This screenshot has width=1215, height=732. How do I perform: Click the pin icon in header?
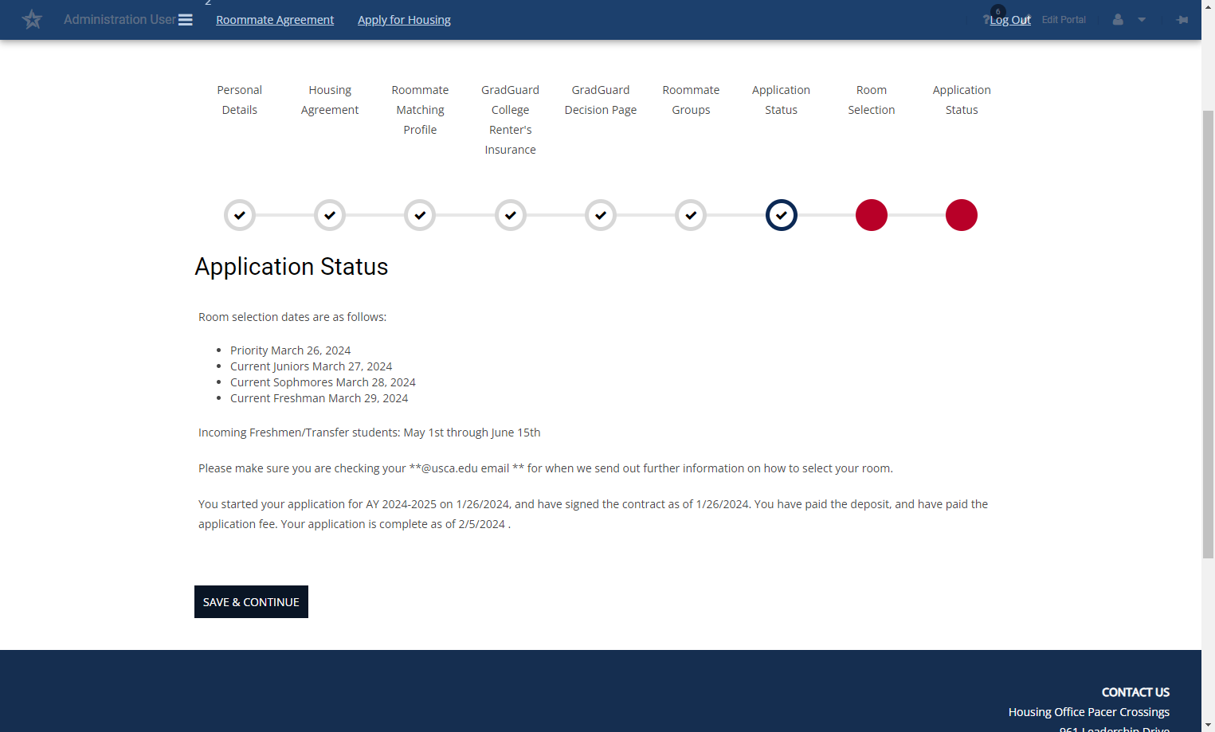(x=1182, y=19)
